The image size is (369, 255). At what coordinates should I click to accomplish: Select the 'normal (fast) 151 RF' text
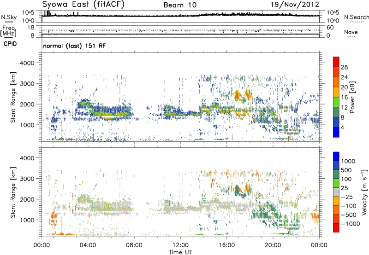tap(74, 46)
